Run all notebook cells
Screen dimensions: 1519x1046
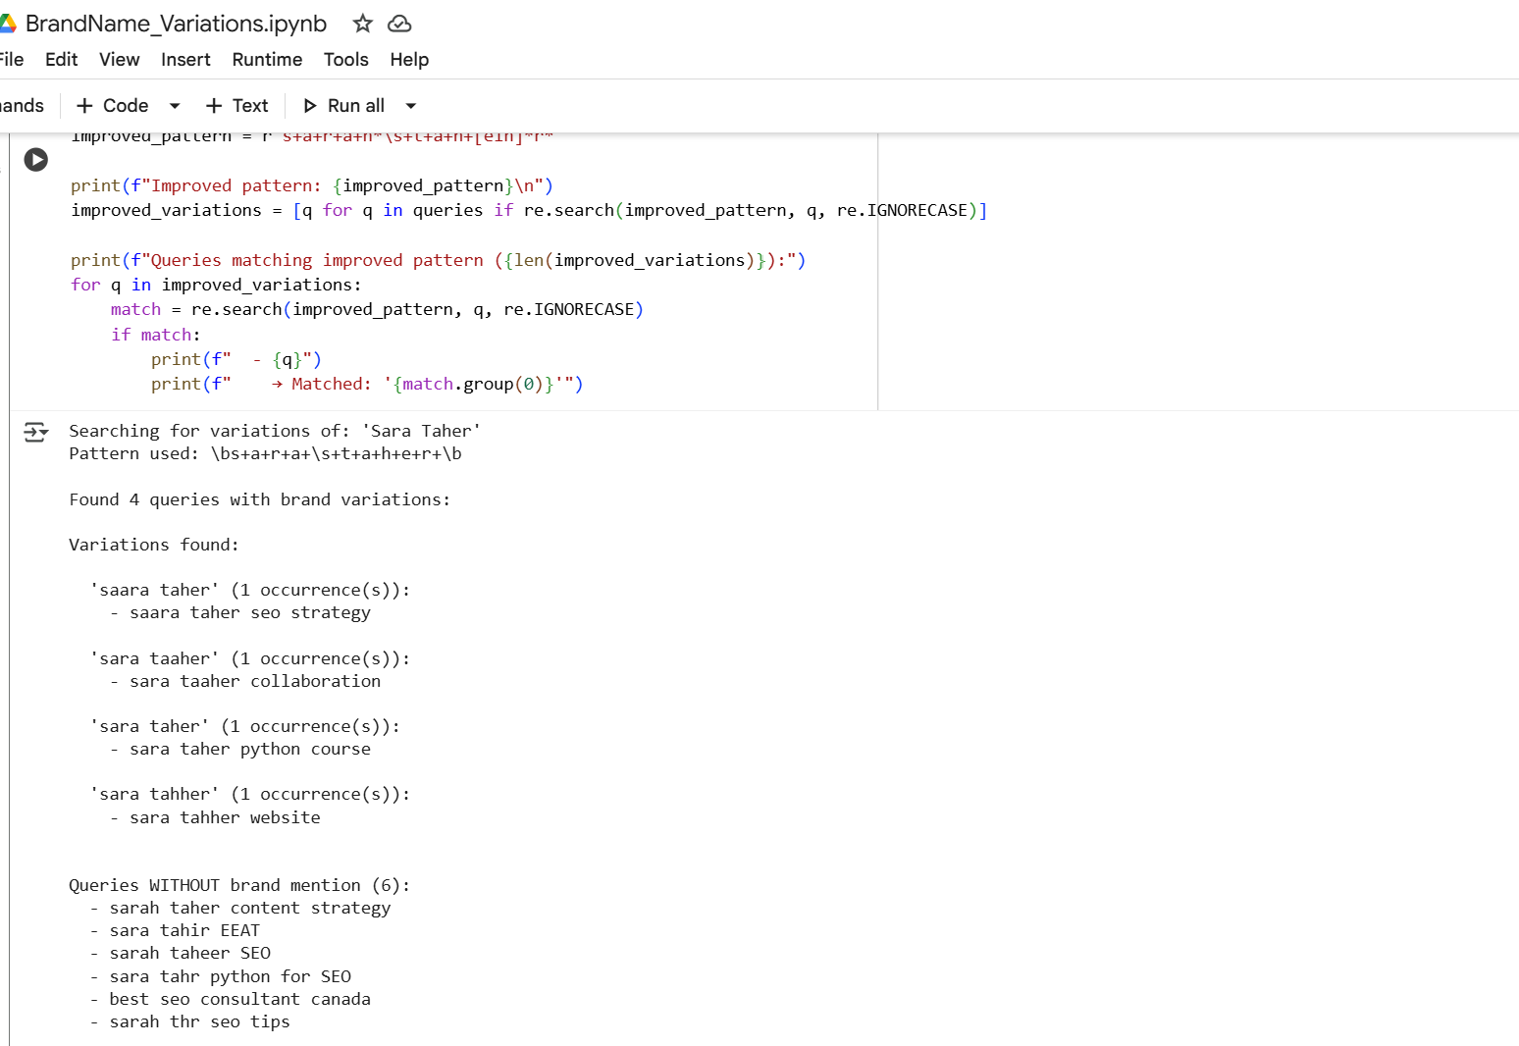[345, 105]
